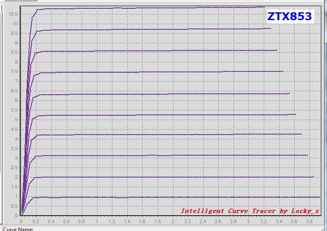Click the 2.6 x-axis tick label

click(218, 221)
